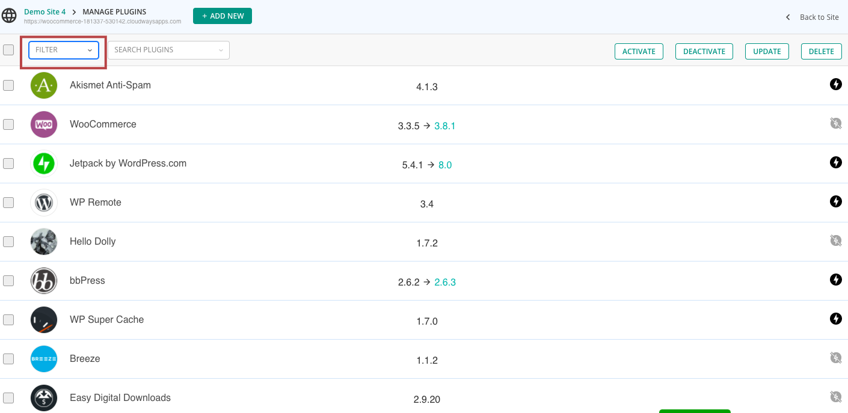Image resolution: width=848 pixels, height=413 pixels.
Task: Click the Akismet Anti-Spam plugin name
Action: (110, 85)
